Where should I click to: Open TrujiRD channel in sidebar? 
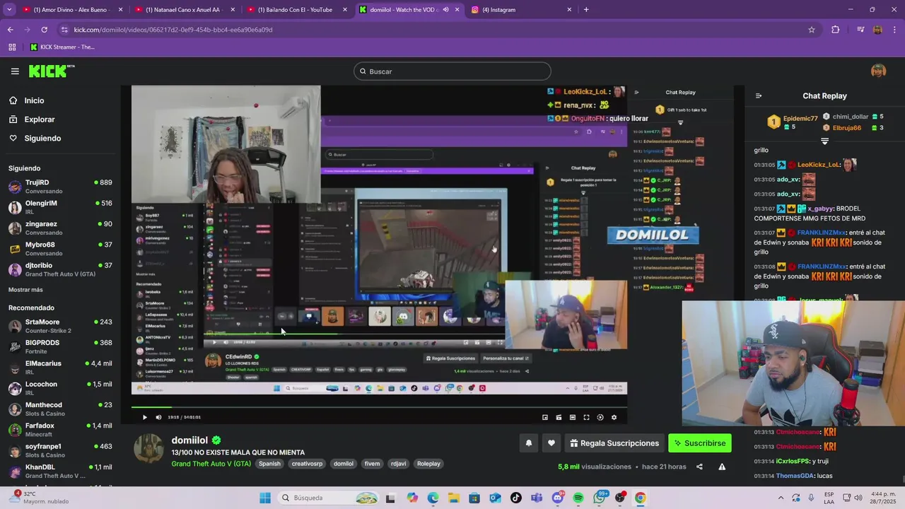60,187
